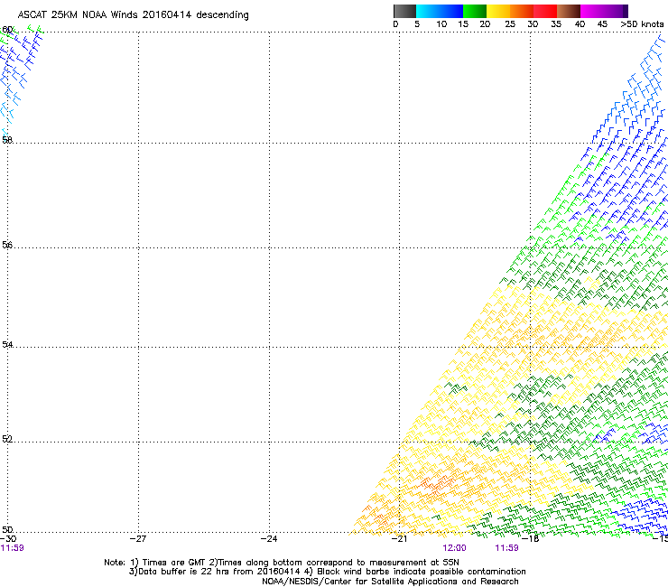Click the red 30-35 knots legend color
Viewport: 668px width, 587px height.
pos(545,11)
